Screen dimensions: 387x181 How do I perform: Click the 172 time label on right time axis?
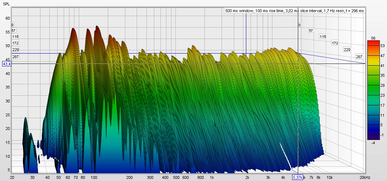tap(335, 43)
